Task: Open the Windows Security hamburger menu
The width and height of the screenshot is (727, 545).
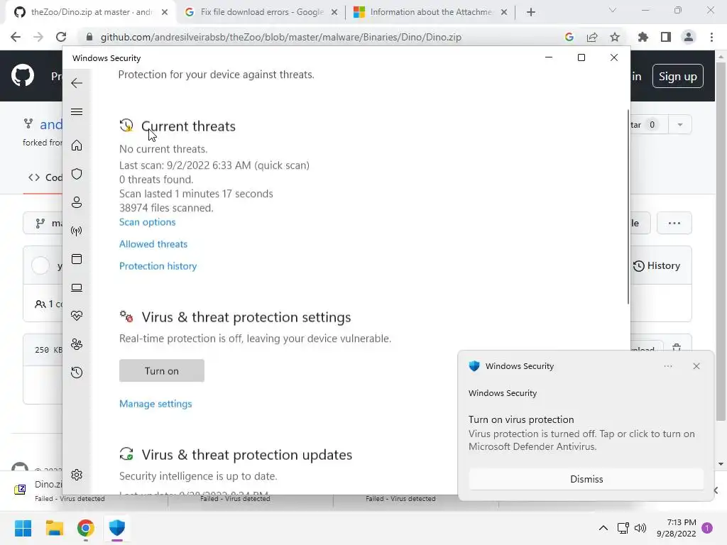Action: pos(77,111)
